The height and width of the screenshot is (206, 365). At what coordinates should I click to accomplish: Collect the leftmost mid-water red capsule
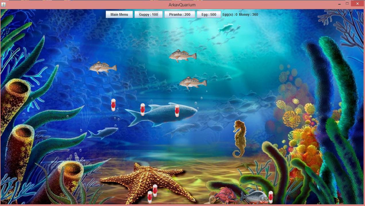113,105
